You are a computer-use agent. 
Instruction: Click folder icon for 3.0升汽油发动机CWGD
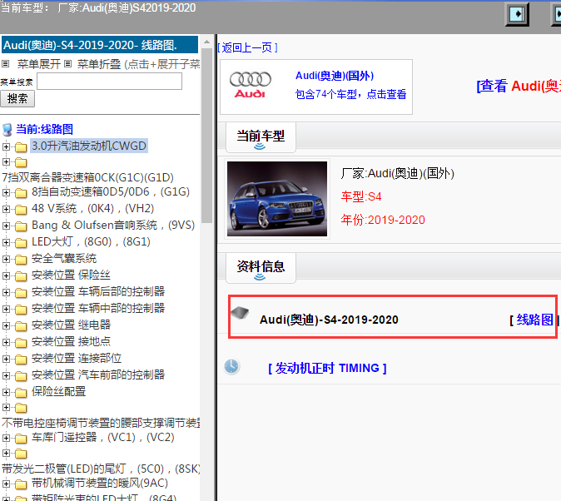(x=21, y=146)
